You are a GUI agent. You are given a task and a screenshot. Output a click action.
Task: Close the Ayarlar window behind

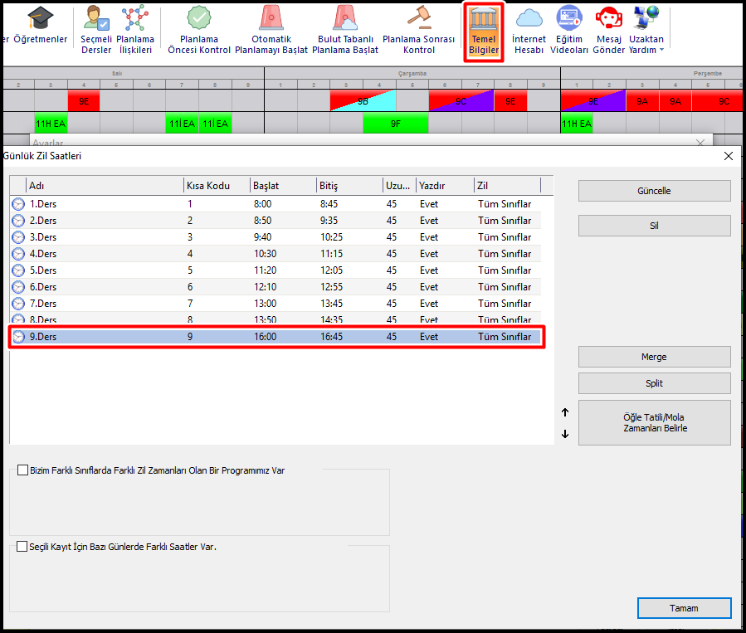(x=700, y=143)
